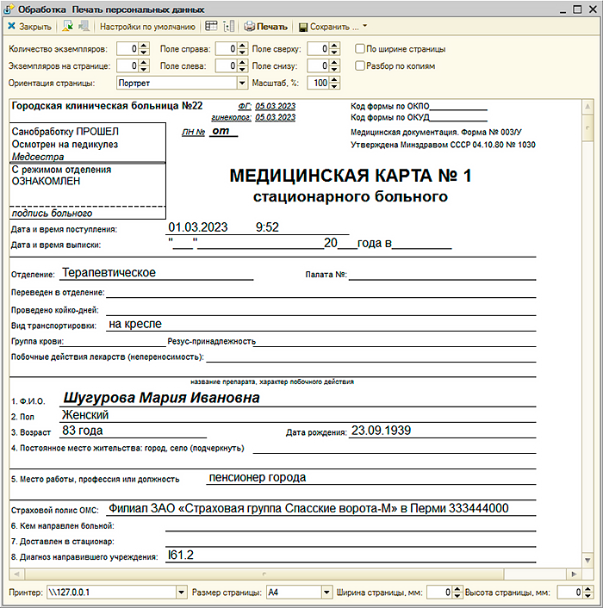Open the Принтер selection dropdown
Viewport: 603px width, 608px height.
point(181,592)
